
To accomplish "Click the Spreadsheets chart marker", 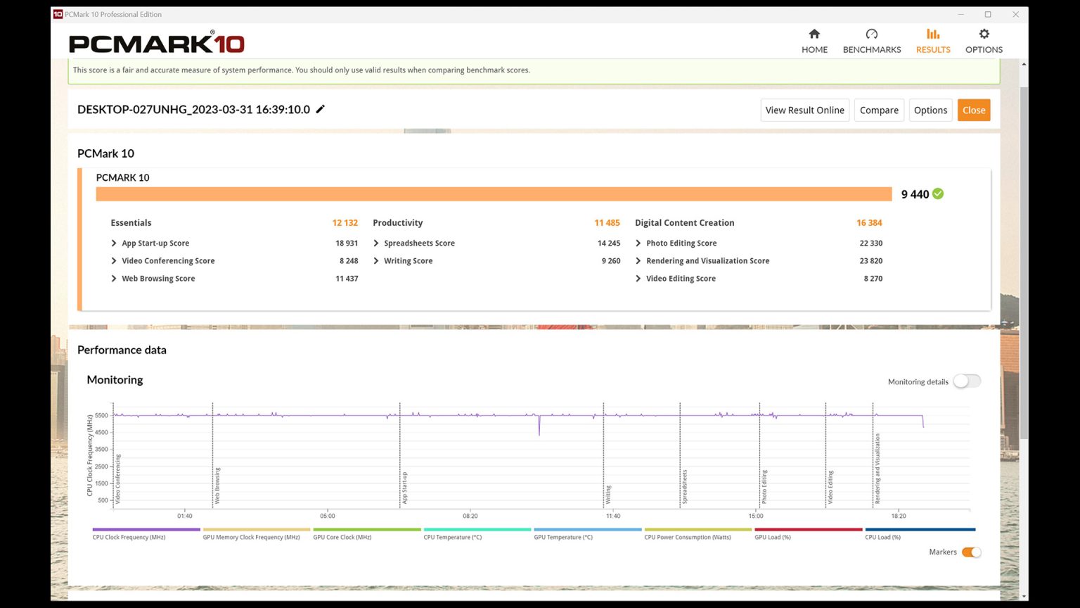I will 684,487.
